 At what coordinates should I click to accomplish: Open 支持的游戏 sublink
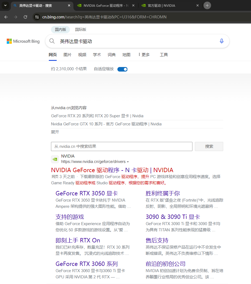coord(70,217)
